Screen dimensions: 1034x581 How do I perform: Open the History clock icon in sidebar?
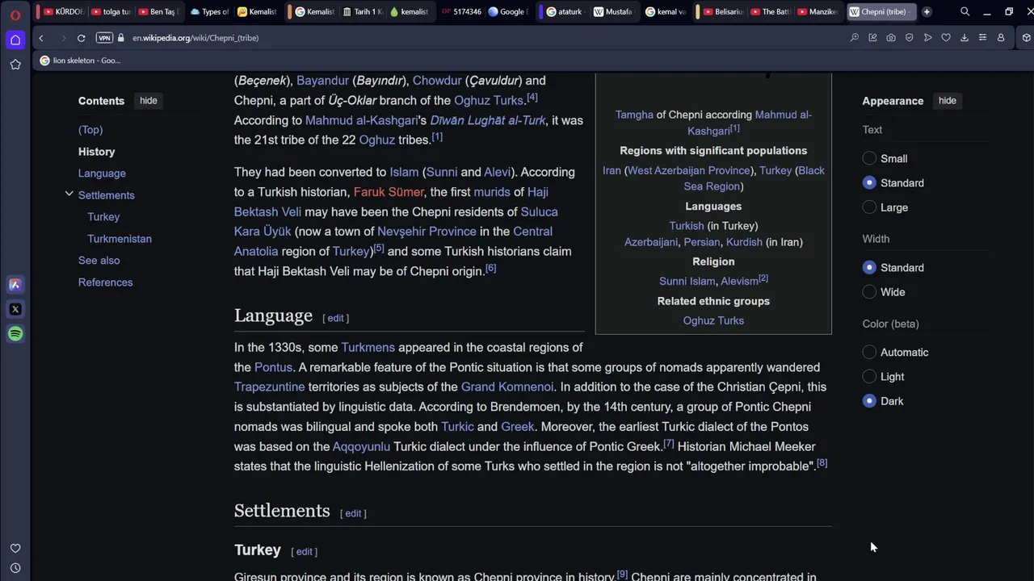(15, 568)
